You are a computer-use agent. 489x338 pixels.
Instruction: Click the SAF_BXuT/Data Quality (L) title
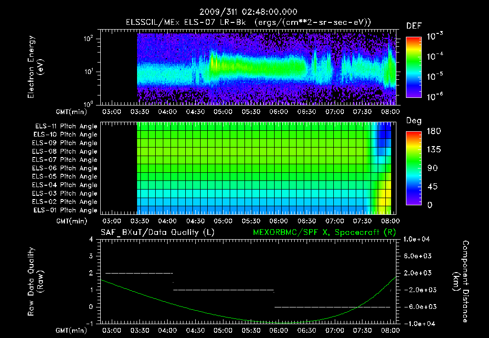click(x=158, y=232)
